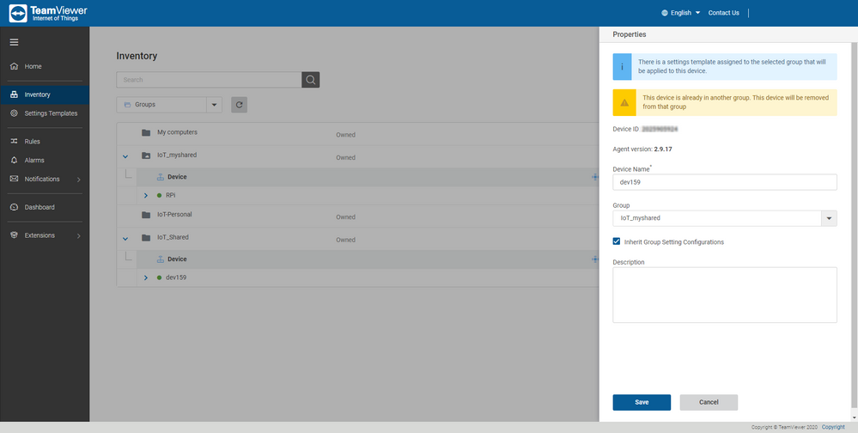Click the Alarms bell icon

[x=15, y=161]
